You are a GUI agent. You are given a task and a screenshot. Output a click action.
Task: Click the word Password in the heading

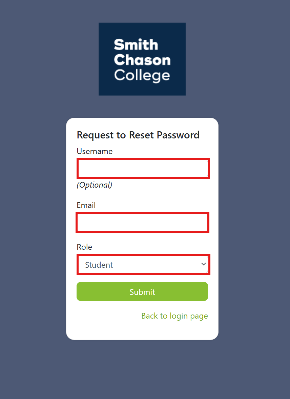(178, 135)
